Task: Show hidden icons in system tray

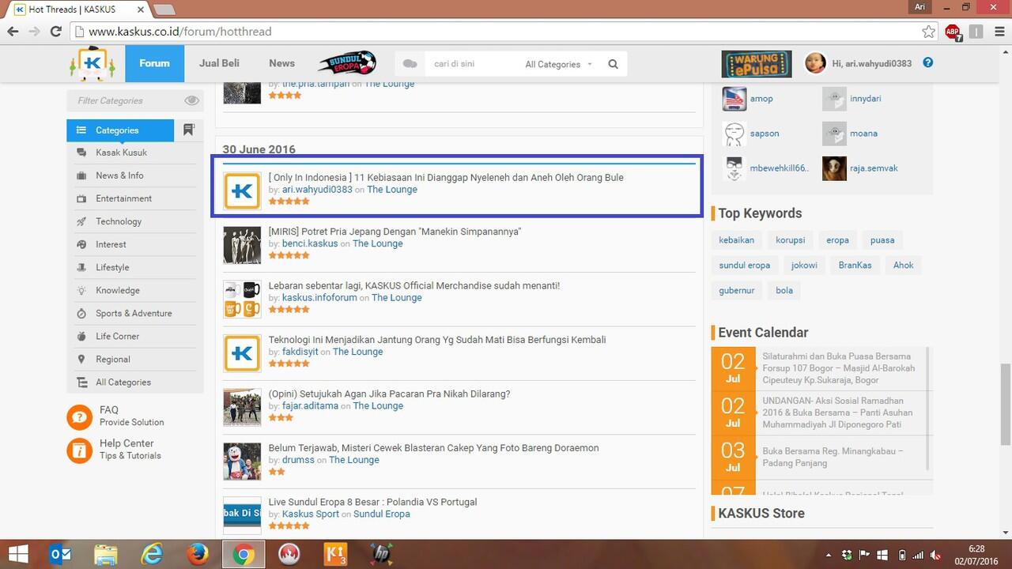Action: coord(828,555)
